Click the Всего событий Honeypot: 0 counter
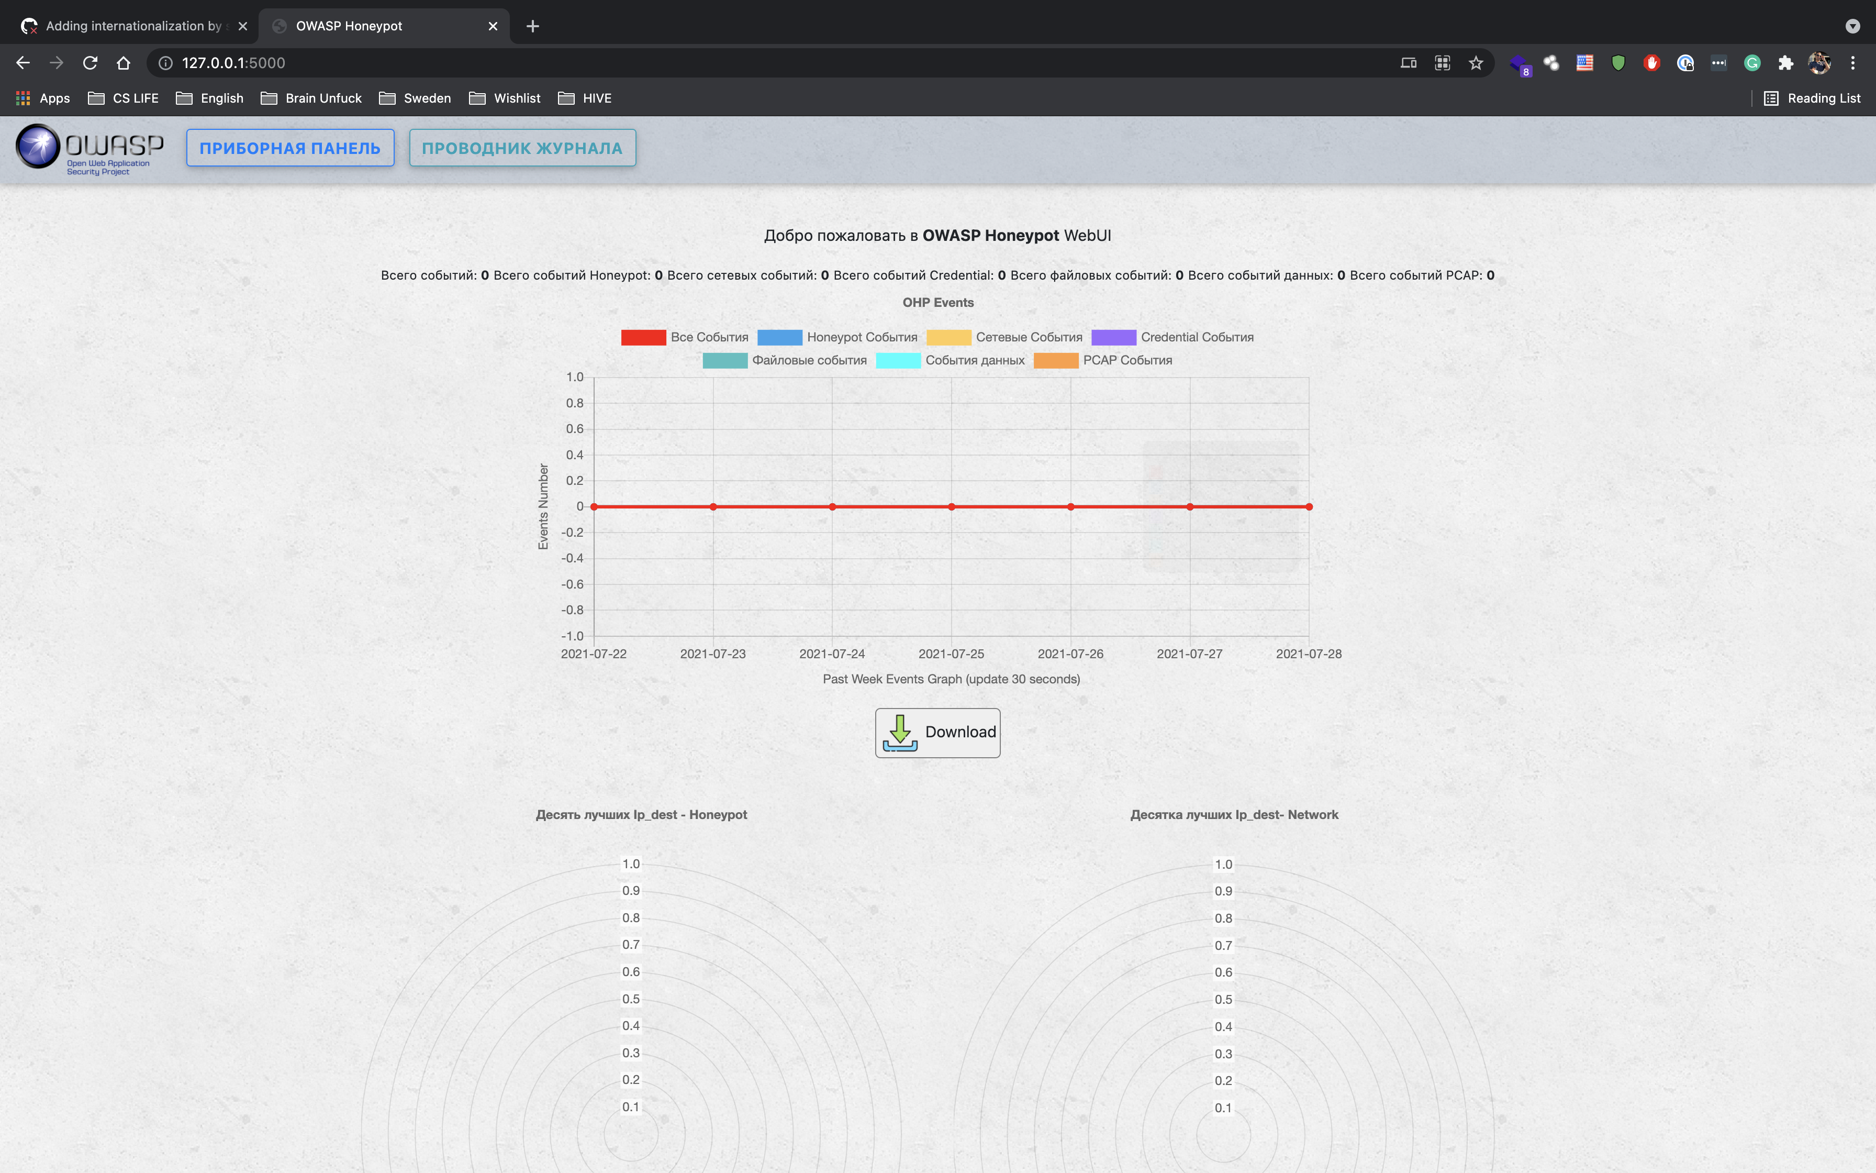This screenshot has width=1876, height=1173. 578,275
